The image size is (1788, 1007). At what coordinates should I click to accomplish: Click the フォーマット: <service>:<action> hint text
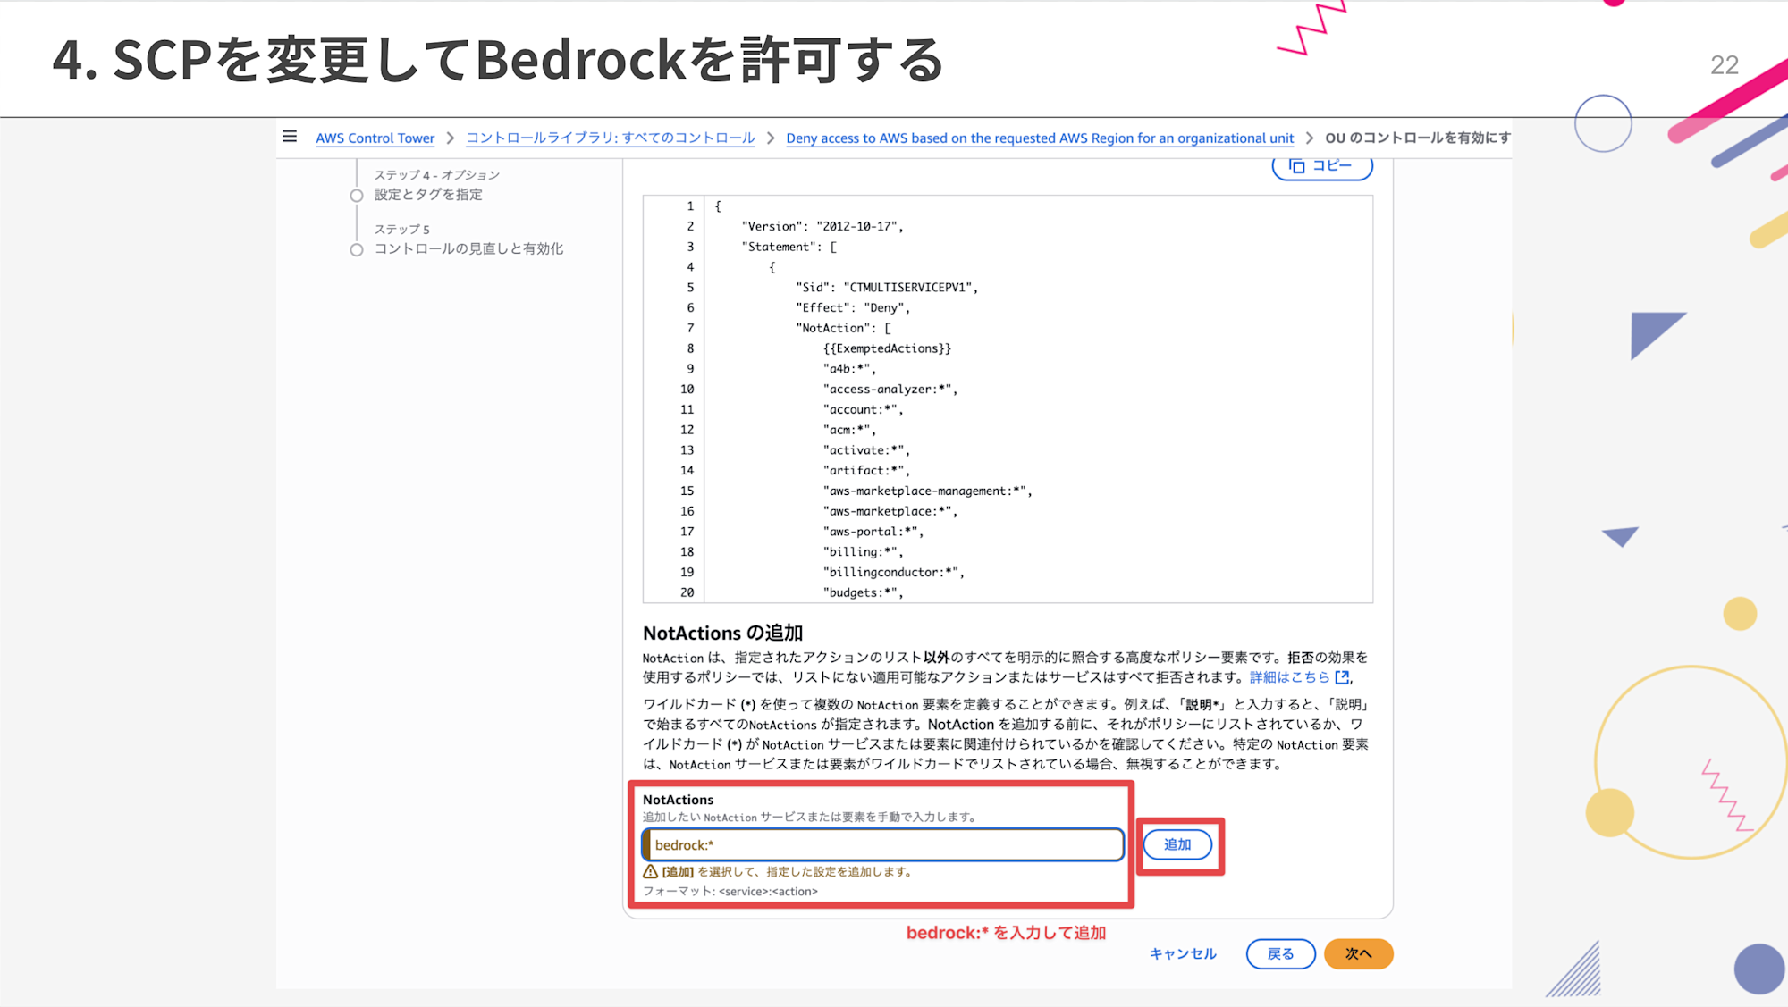pyautogui.click(x=730, y=891)
